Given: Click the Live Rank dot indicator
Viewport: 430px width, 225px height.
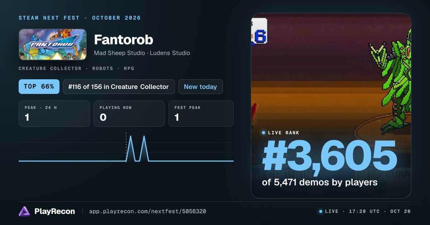Looking at the screenshot, I should coord(264,132).
